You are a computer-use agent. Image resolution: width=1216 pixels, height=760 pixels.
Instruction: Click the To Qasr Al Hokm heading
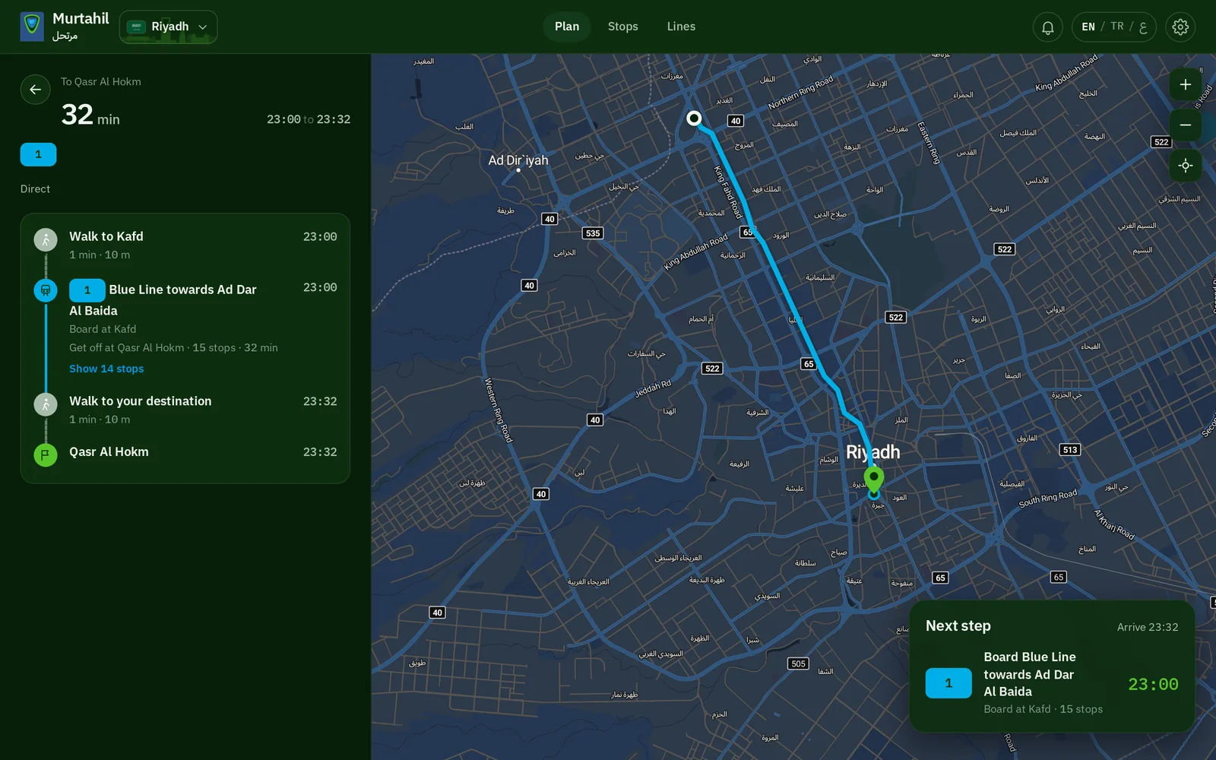[x=101, y=81]
